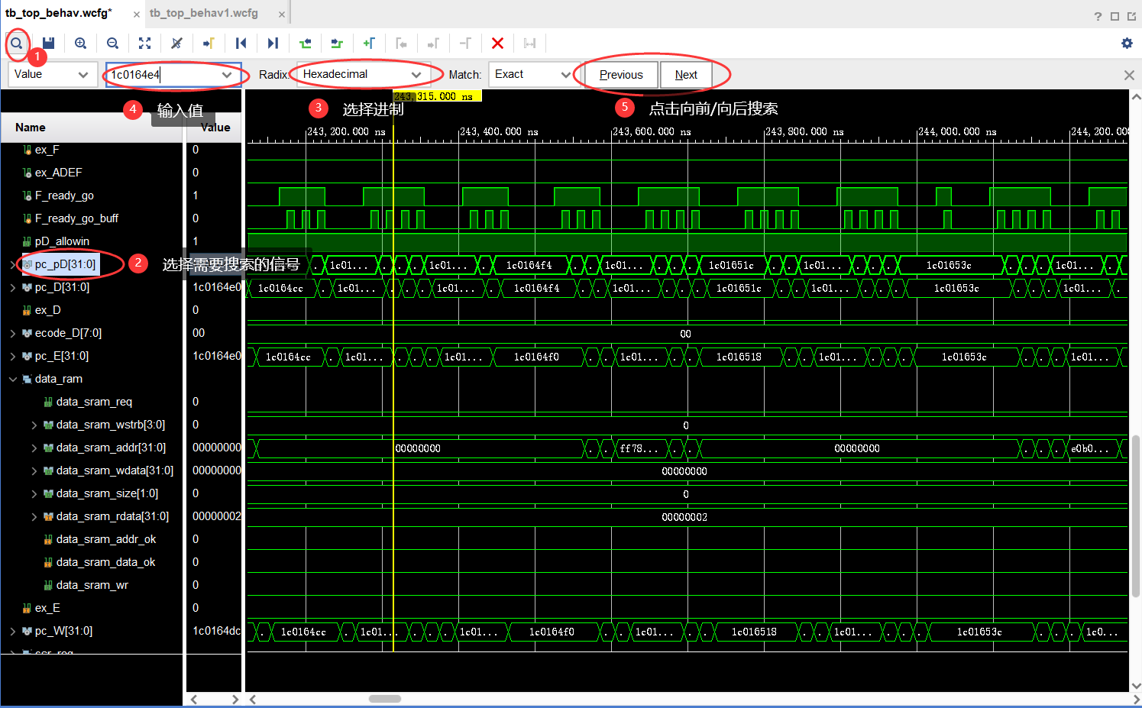Save the waveform configuration

point(48,44)
